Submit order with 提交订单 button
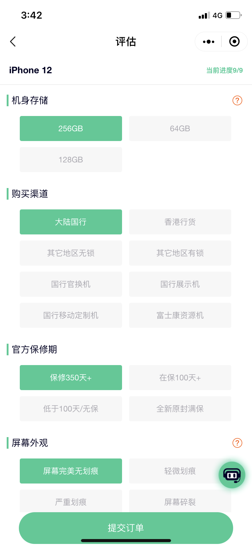Image resolution: width=252 pixels, height=547 pixels. pos(126,528)
